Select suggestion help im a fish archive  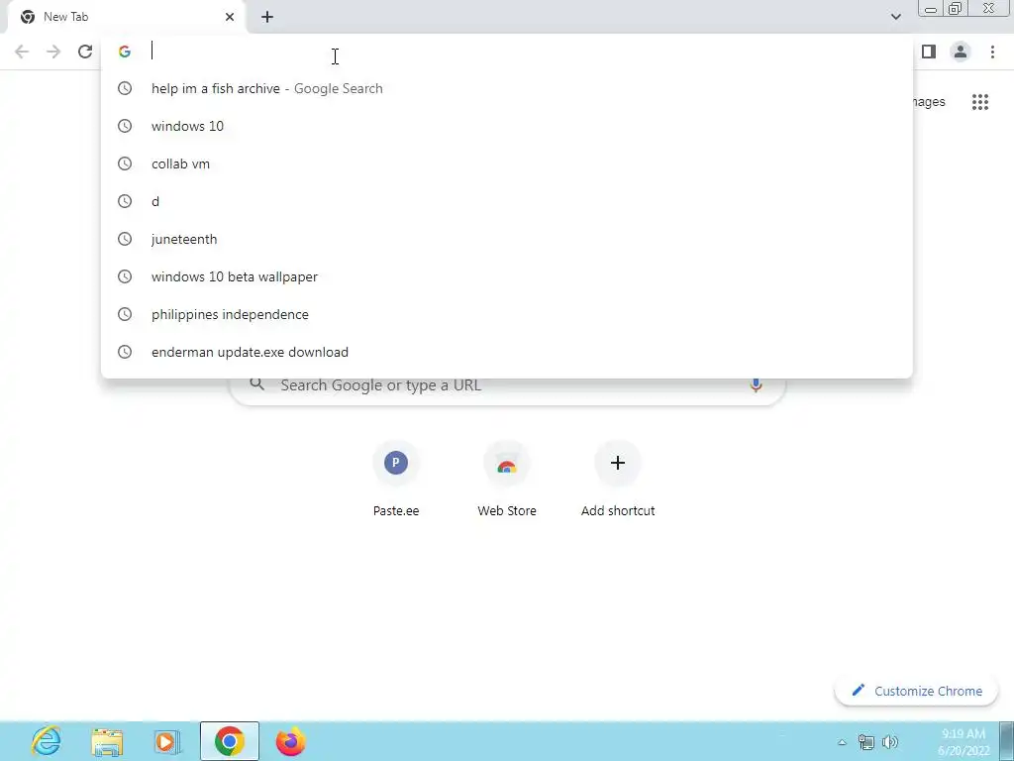coord(507,88)
